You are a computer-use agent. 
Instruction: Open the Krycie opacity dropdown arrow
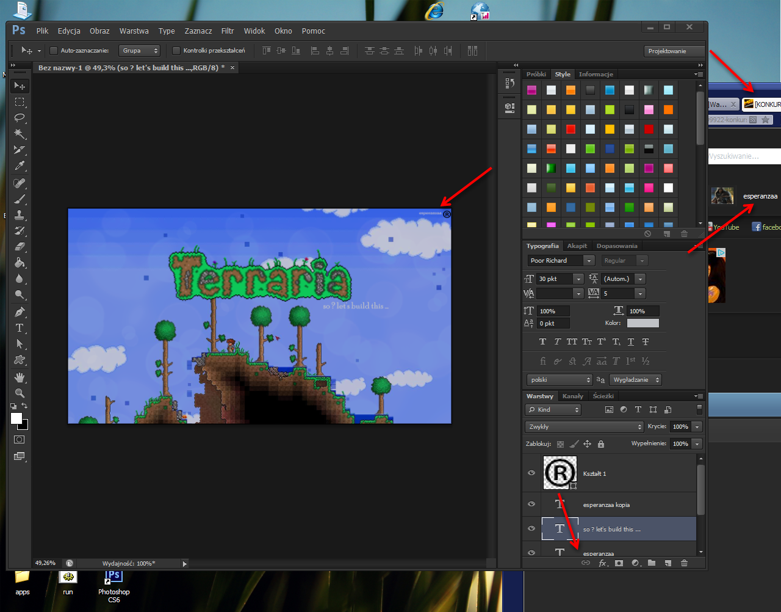click(x=697, y=427)
